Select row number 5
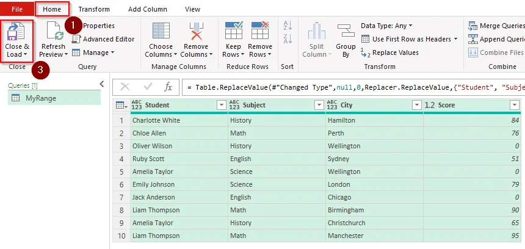This screenshot has width=525, height=249. (x=121, y=171)
